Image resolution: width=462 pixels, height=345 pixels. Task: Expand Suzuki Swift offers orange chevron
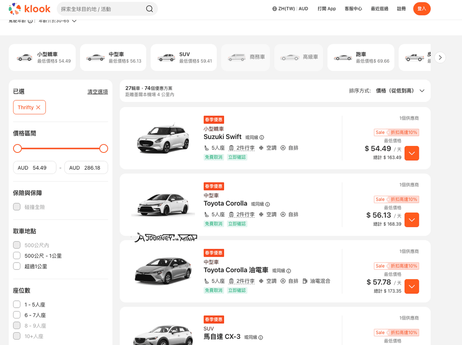click(412, 153)
